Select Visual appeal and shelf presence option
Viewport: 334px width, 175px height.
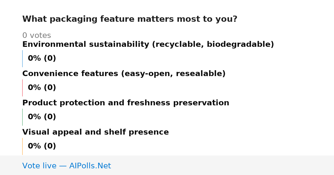(x=95, y=132)
